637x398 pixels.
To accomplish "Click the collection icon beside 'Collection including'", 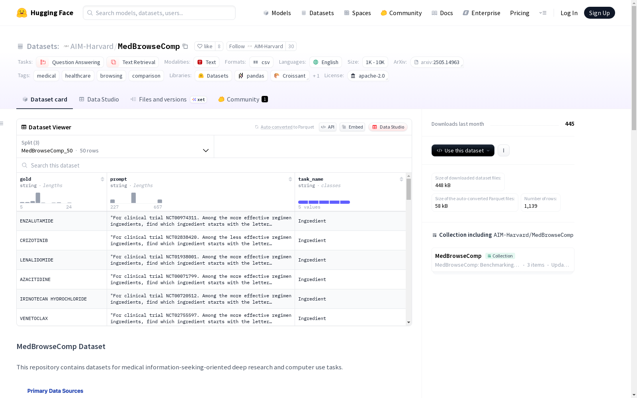I will 434,235.
